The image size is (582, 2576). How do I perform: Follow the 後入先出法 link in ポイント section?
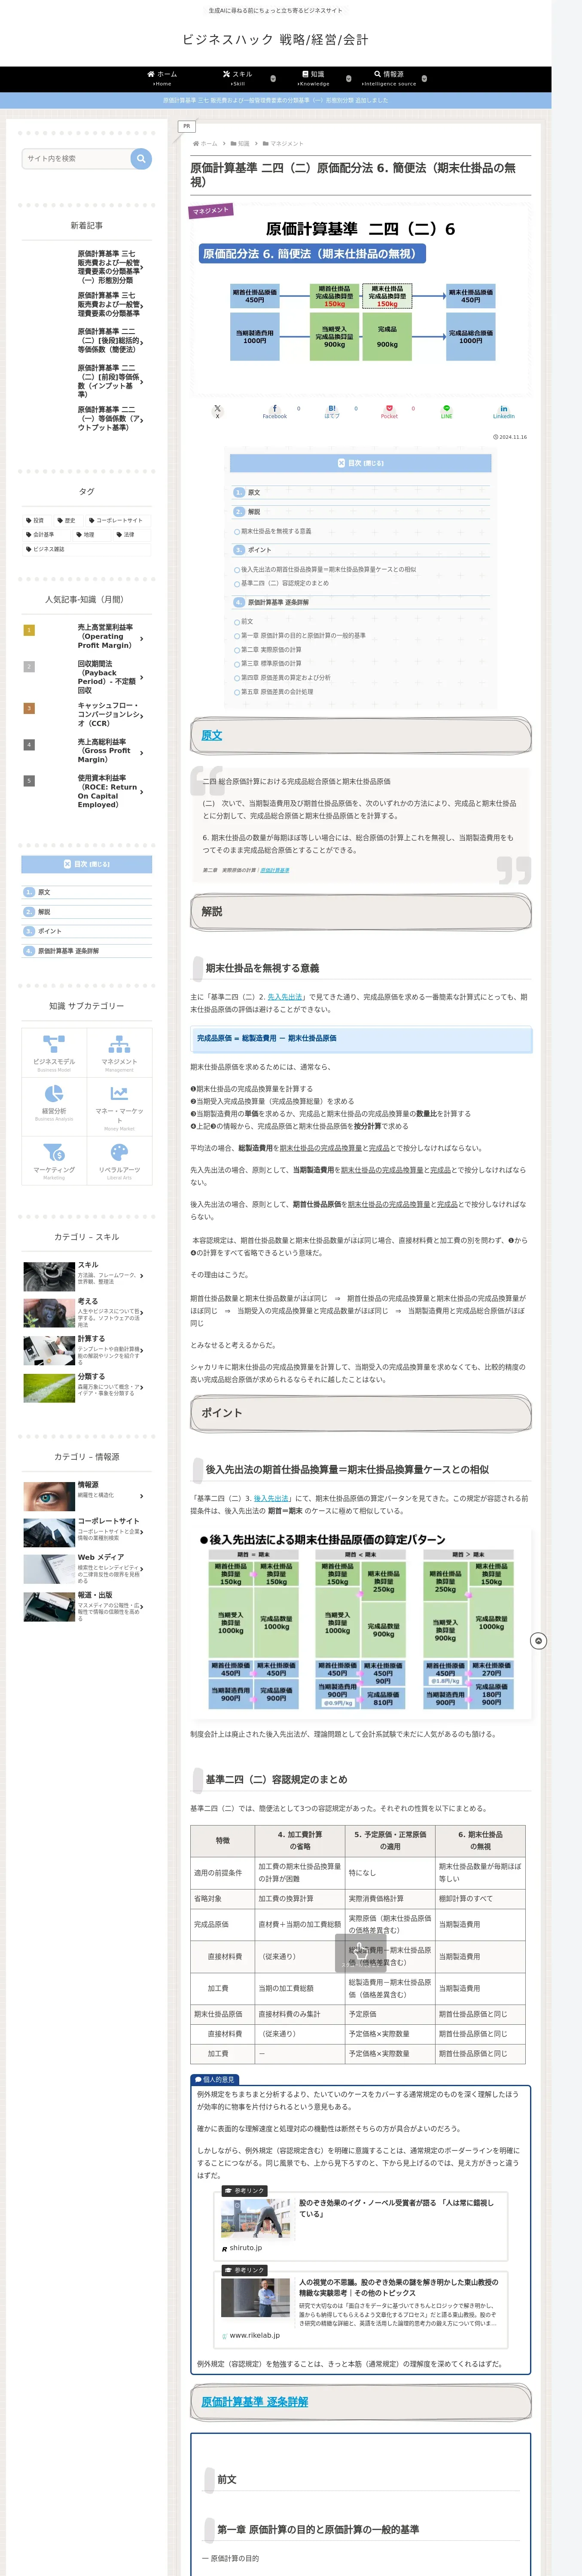pyautogui.click(x=271, y=1498)
